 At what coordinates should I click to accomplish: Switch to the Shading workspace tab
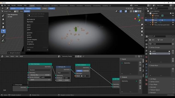(72, 6)
